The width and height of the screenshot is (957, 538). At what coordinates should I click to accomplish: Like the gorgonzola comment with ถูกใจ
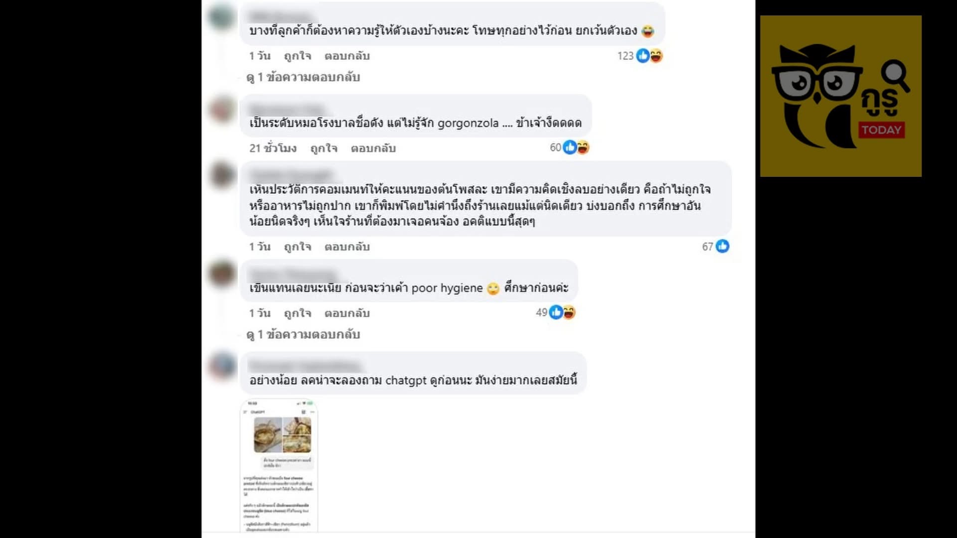point(324,148)
